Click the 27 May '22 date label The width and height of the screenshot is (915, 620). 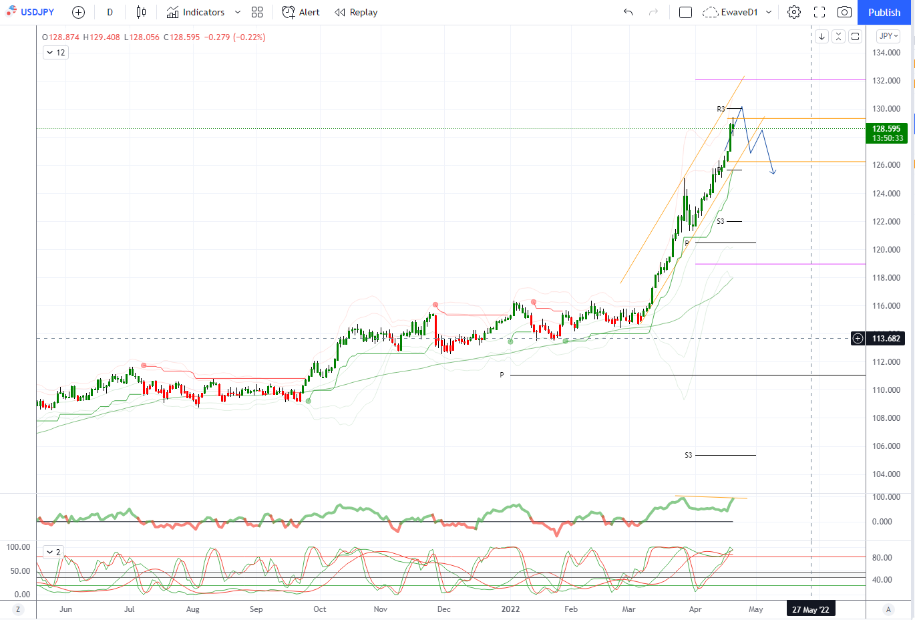coord(811,609)
